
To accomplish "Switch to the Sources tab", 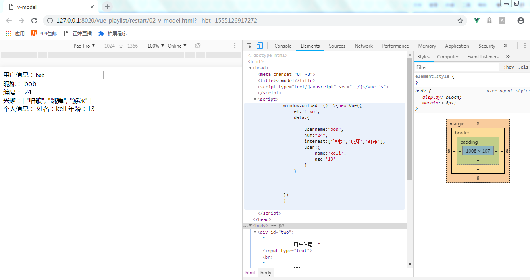I will coord(337,46).
